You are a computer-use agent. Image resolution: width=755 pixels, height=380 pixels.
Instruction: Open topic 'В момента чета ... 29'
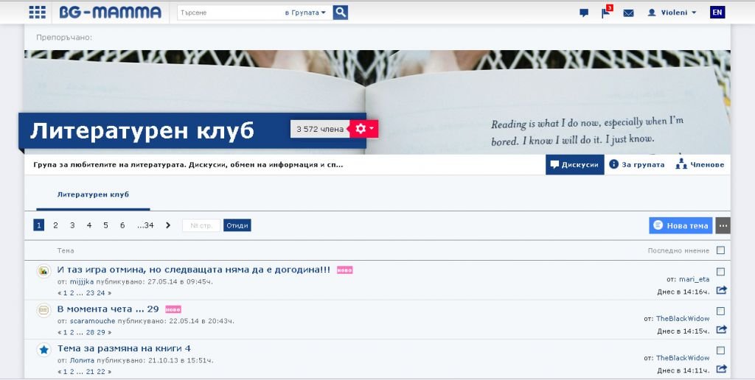pos(108,309)
